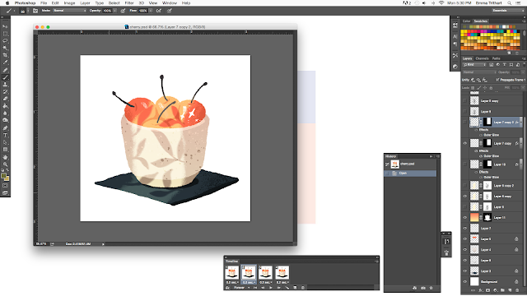Screen dimensions: 527x296
Task: Show Layer 6 copy 2 visibility box
Action: coord(465,186)
